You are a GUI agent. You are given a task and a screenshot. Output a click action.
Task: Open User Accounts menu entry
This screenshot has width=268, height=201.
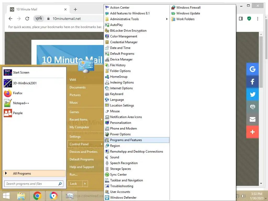pyautogui.click(x=137, y=192)
